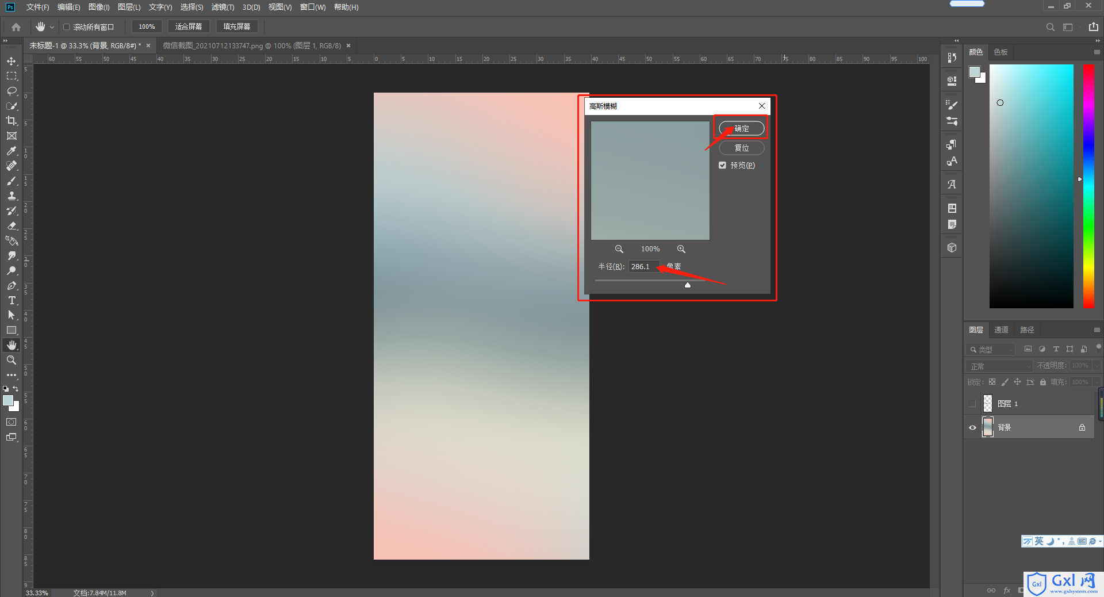Click the Fit Screen button
Viewport: 1104px width, 597px height.
coord(189,26)
